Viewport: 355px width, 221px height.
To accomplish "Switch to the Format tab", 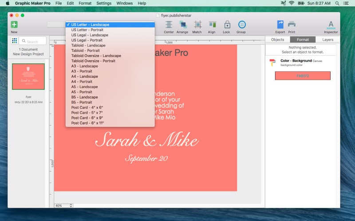I will pyautogui.click(x=303, y=39).
